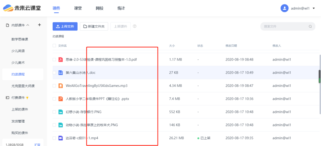
Task: Select checkbox for 动物小说-我在草原上的牧羊犬.PNG
Action: [54, 125]
